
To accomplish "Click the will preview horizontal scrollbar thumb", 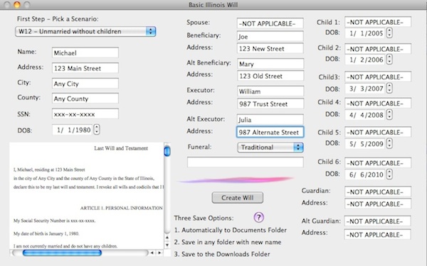I will [62, 253].
